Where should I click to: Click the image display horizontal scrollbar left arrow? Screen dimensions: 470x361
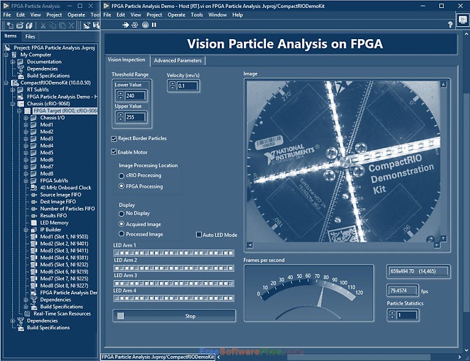coord(249,245)
